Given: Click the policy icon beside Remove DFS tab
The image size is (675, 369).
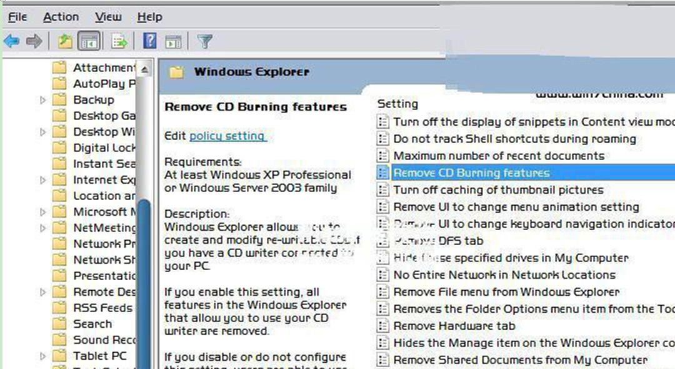Looking at the screenshot, I should [x=383, y=241].
